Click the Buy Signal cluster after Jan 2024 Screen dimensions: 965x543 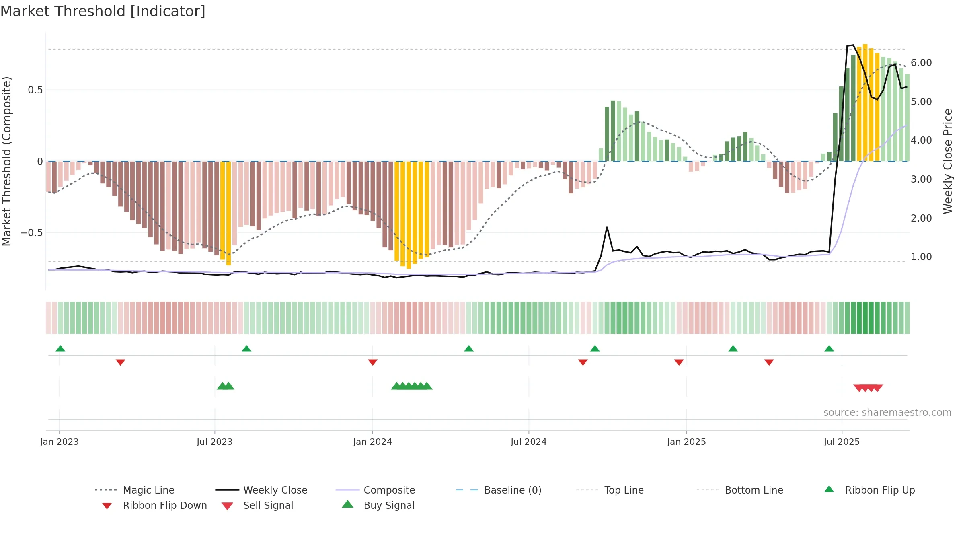tap(412, 386)
